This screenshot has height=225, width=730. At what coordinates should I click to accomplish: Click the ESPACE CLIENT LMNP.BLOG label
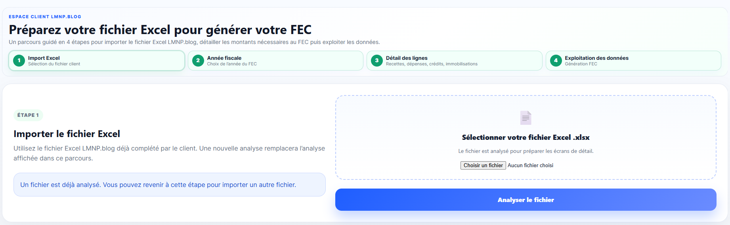[45, 17]
